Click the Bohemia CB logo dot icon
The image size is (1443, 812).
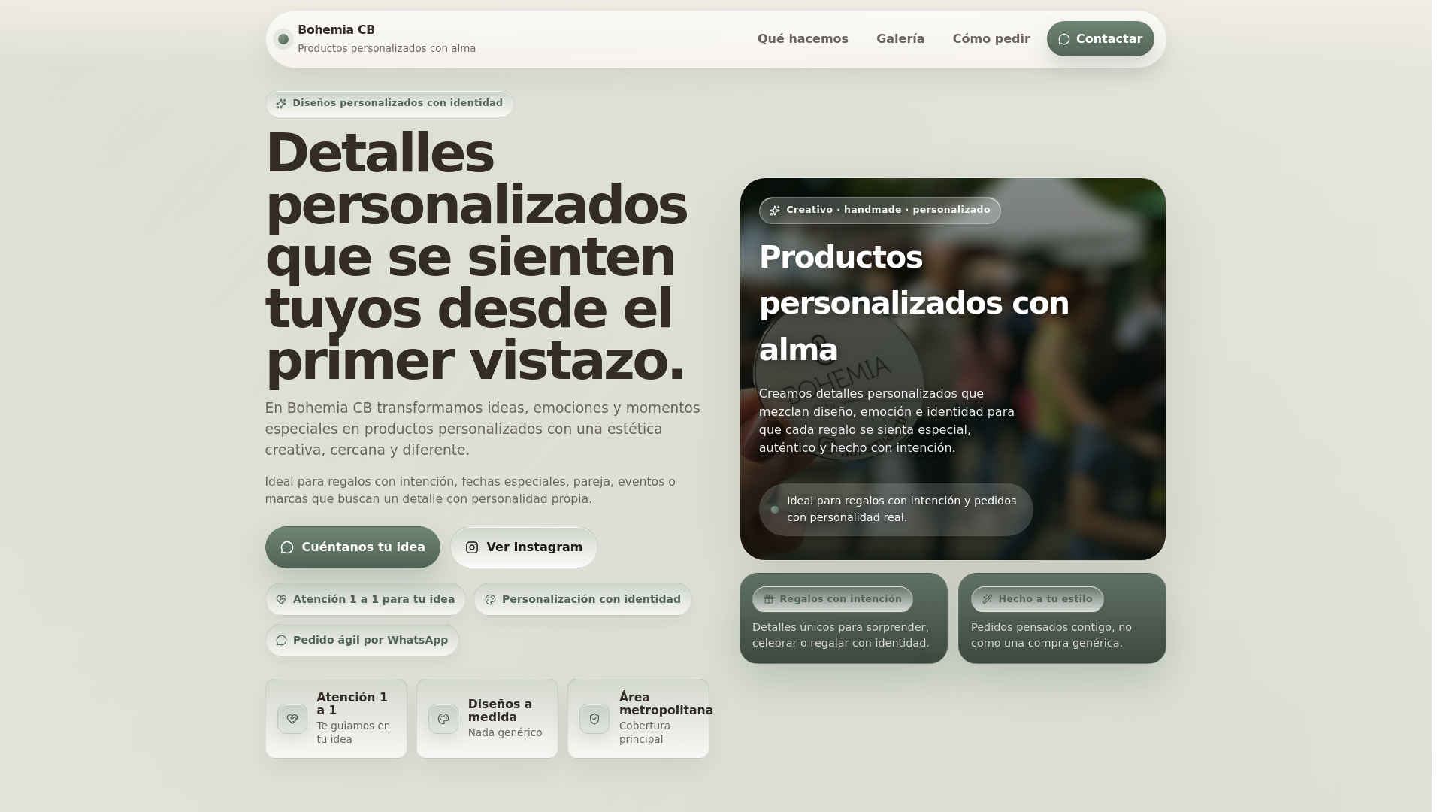[x=283, y=39]
